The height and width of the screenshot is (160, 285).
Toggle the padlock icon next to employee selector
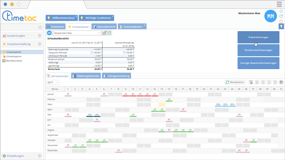pos(105,33)
